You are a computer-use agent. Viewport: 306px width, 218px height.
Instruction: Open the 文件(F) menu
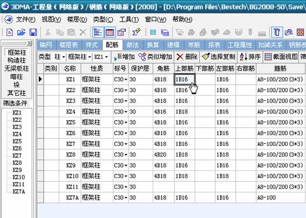pyautogui.click(x=26, y=19)
